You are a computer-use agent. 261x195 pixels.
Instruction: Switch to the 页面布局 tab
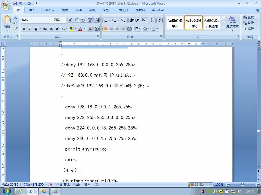(48, 10)
